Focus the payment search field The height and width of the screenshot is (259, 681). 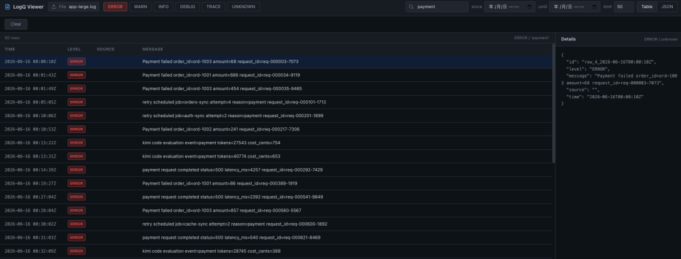click(437, 7)
